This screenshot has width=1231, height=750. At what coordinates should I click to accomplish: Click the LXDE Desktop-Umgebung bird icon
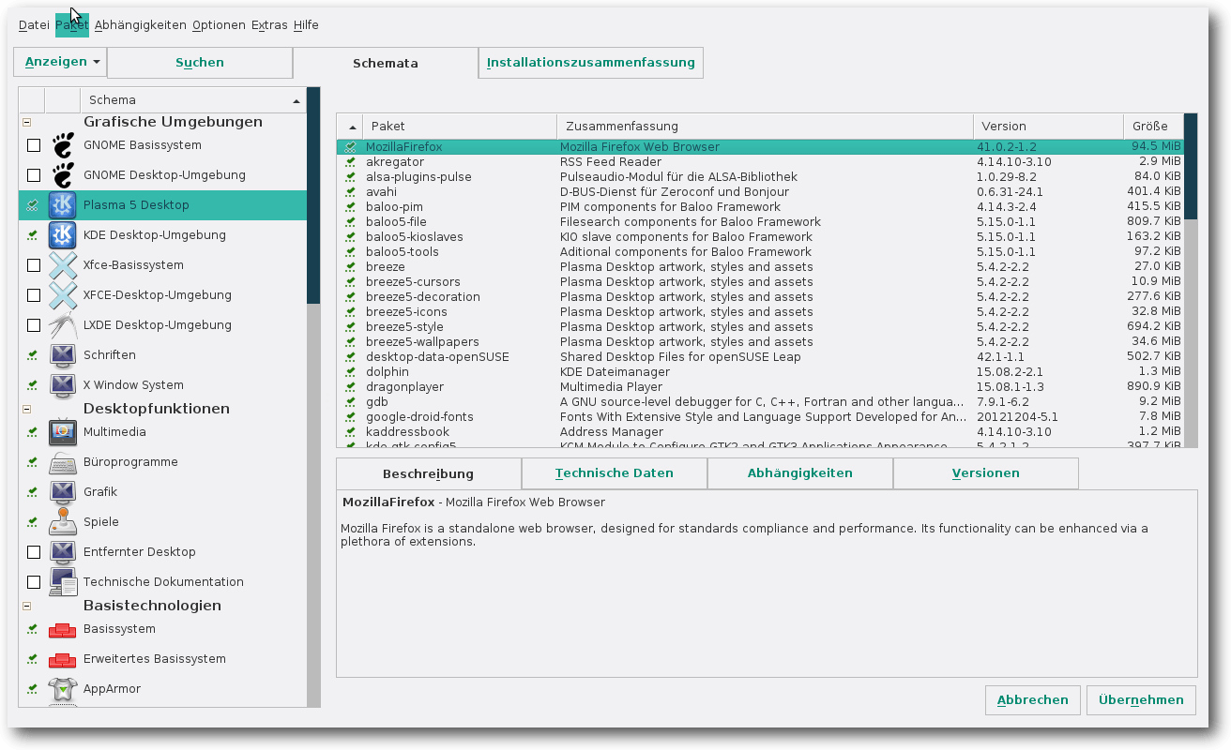pyautogui.click(x=63, y=325)
